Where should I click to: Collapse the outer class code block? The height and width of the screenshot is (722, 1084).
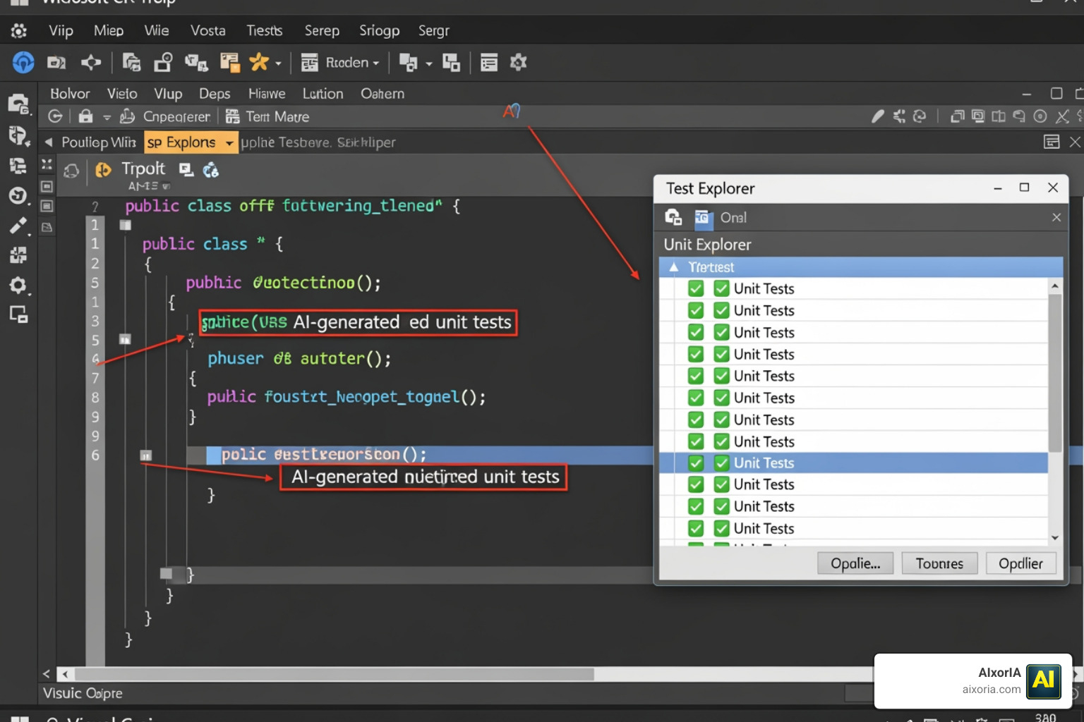(x=126, y=226)
